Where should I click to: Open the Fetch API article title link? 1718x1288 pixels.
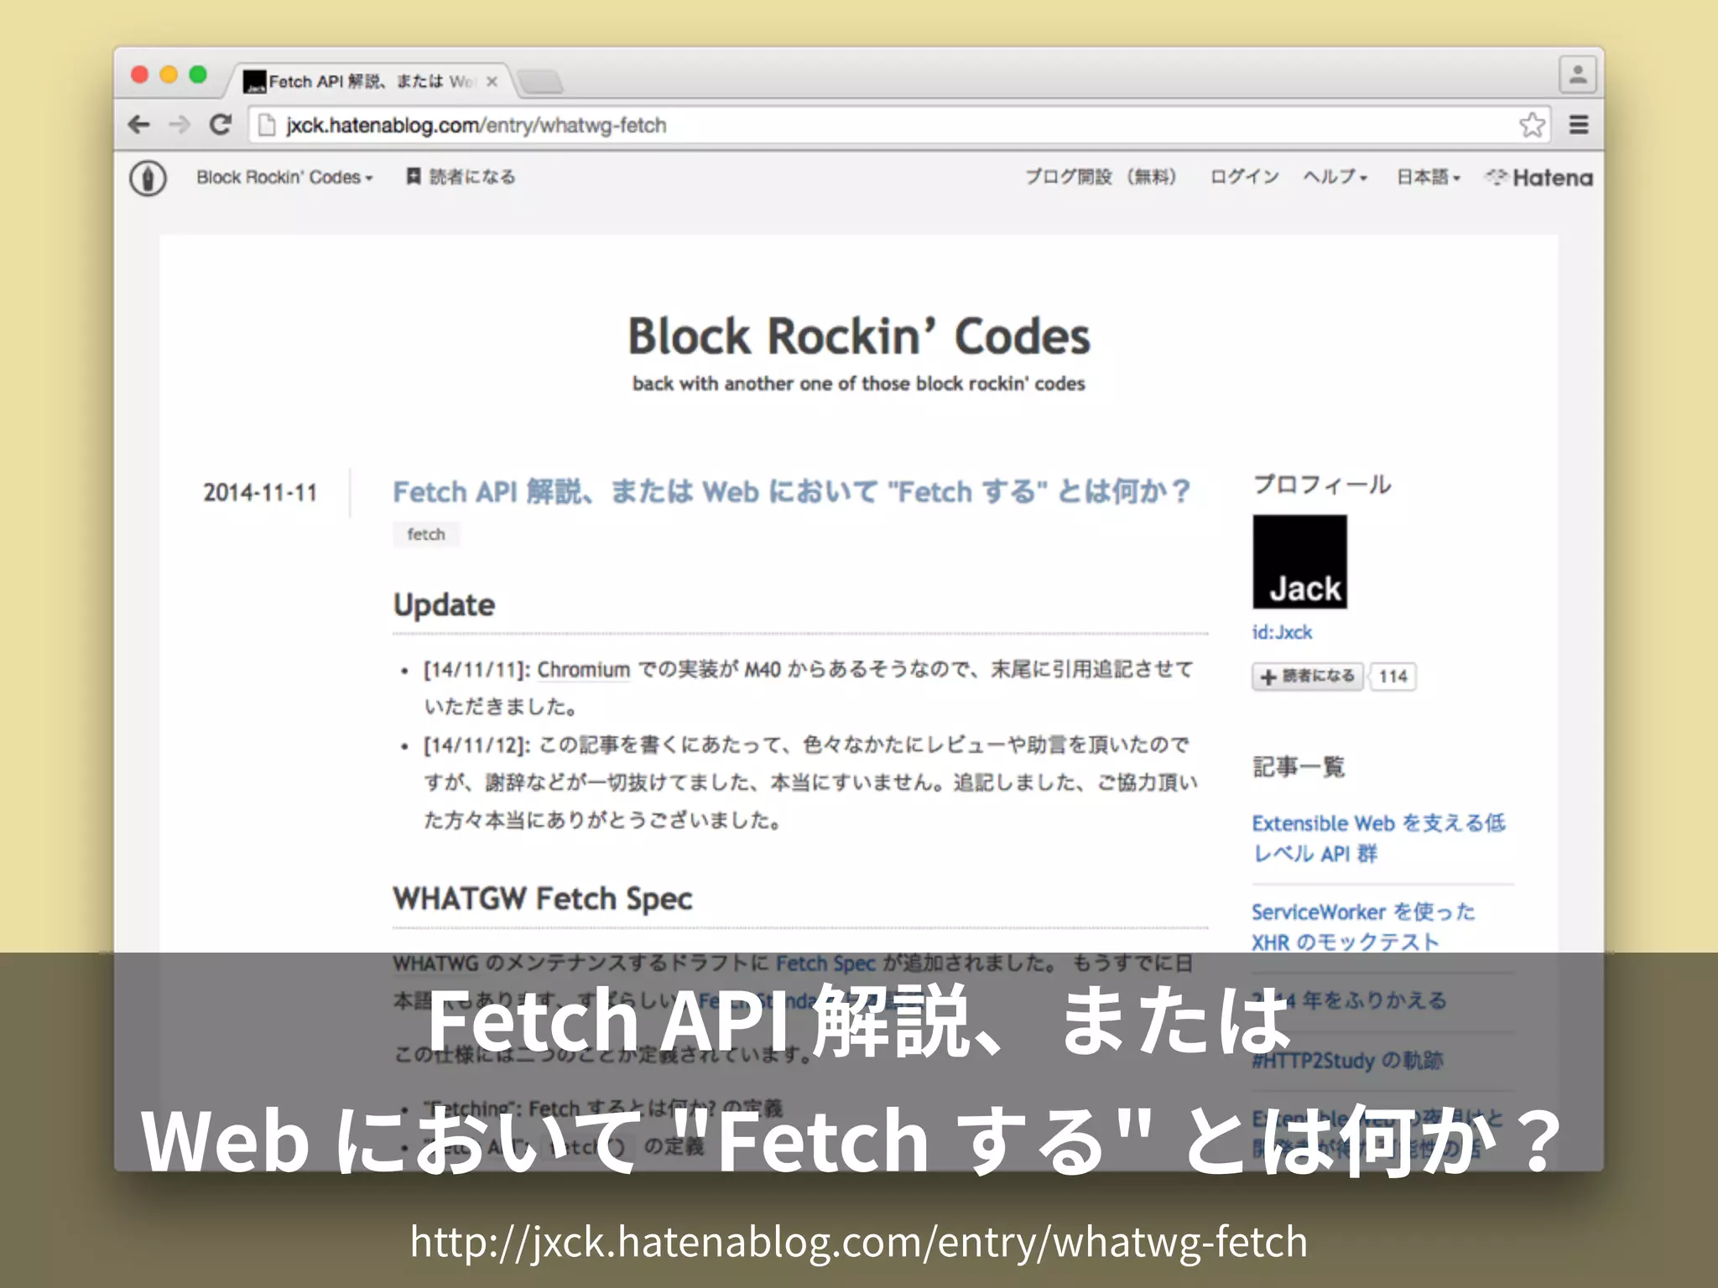click(x=791, y=491)
